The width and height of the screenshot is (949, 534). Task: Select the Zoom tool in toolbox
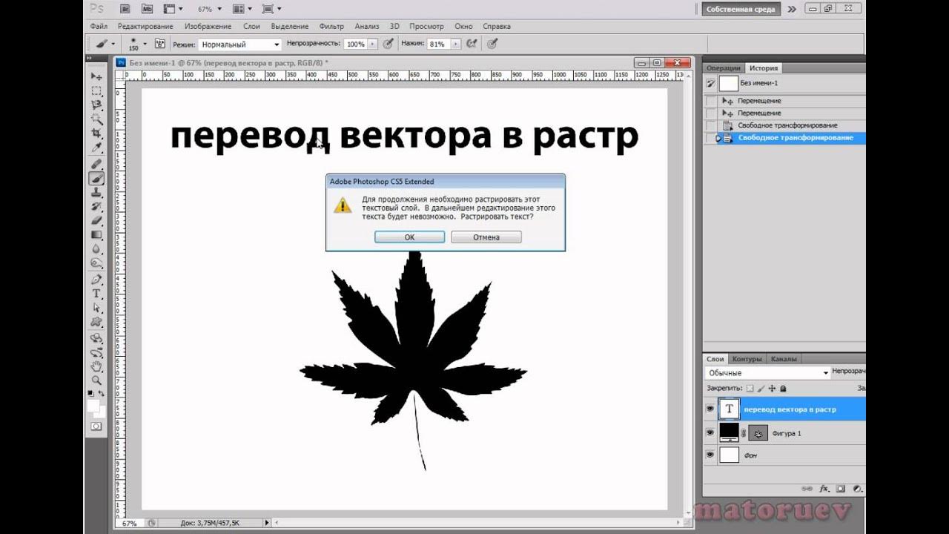[x=96, y=380]
